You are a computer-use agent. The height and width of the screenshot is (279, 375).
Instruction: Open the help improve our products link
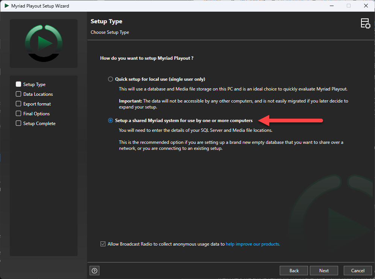point(253,244)
